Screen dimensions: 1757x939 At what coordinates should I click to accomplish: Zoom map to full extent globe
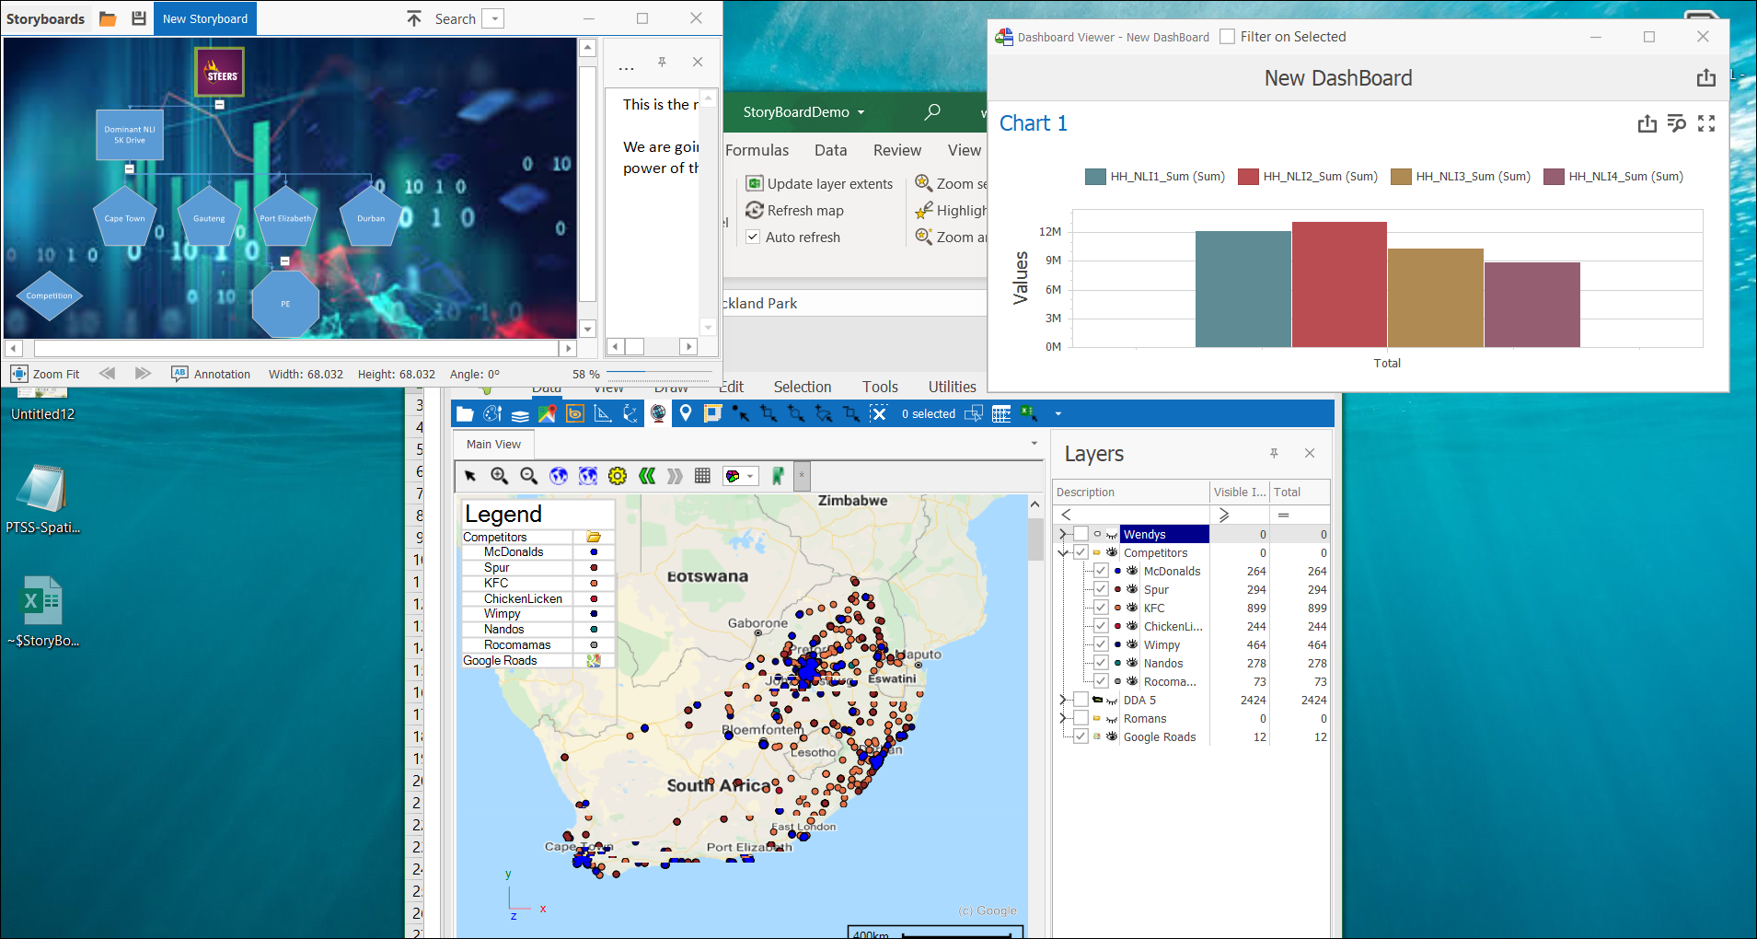click(559, 476)
